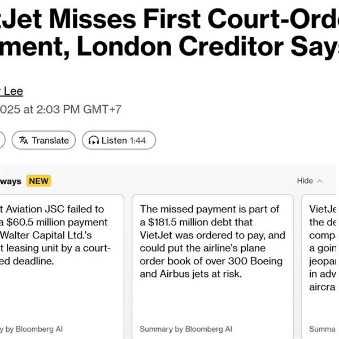Click the Takeaways section heading
Screen dimensions: 339x339
coord(11,181)
